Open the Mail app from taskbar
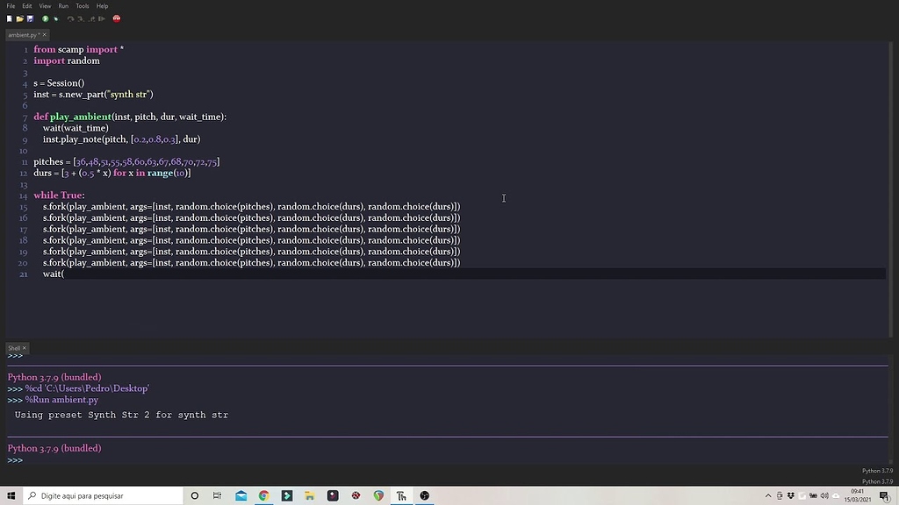The width and height of the screenshot is (899, 505). [241, 496]
